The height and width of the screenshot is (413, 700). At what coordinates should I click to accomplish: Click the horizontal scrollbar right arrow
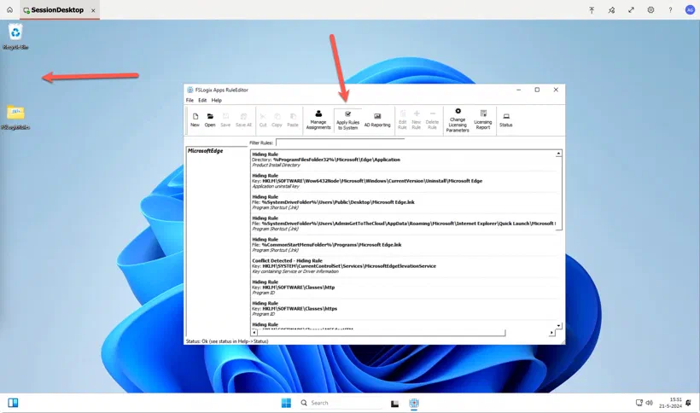pos(551,333)
